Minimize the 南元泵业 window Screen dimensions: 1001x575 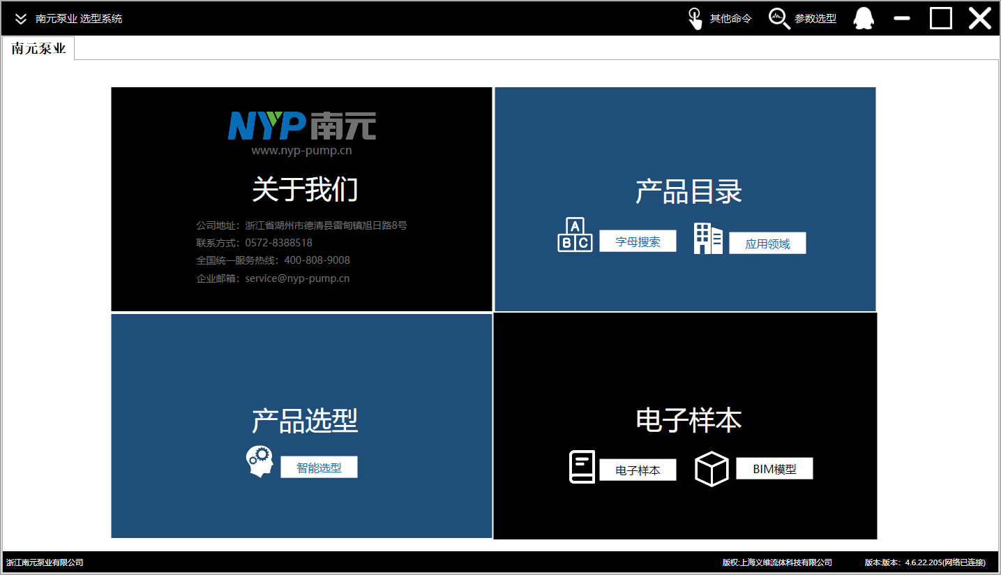tap(902, 18)
